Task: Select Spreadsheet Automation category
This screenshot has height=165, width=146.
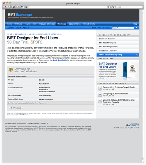Action: (x=118, y=51)
